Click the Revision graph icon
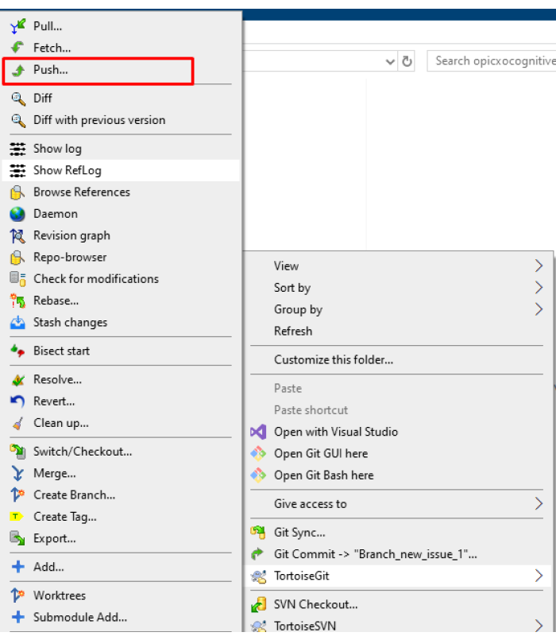Image resolution: width=556 pixels, height=640 pixels. pyautogui.click(x=17, y=235)
